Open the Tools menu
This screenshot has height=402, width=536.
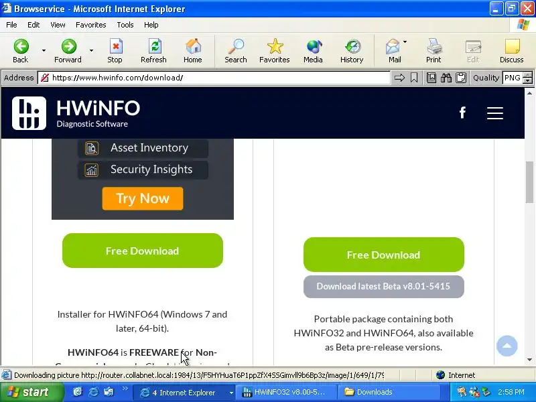[x=125, y=25]
